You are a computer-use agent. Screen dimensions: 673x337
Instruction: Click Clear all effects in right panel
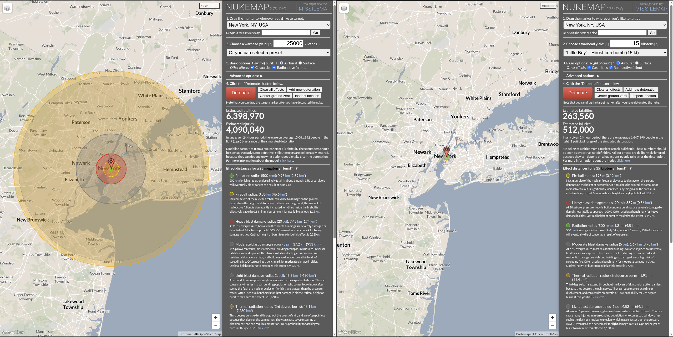pyautogui.click(x=609, y=90)
